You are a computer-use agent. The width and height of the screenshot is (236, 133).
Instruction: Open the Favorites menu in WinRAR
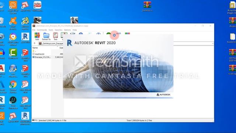[x=58, y=30]
